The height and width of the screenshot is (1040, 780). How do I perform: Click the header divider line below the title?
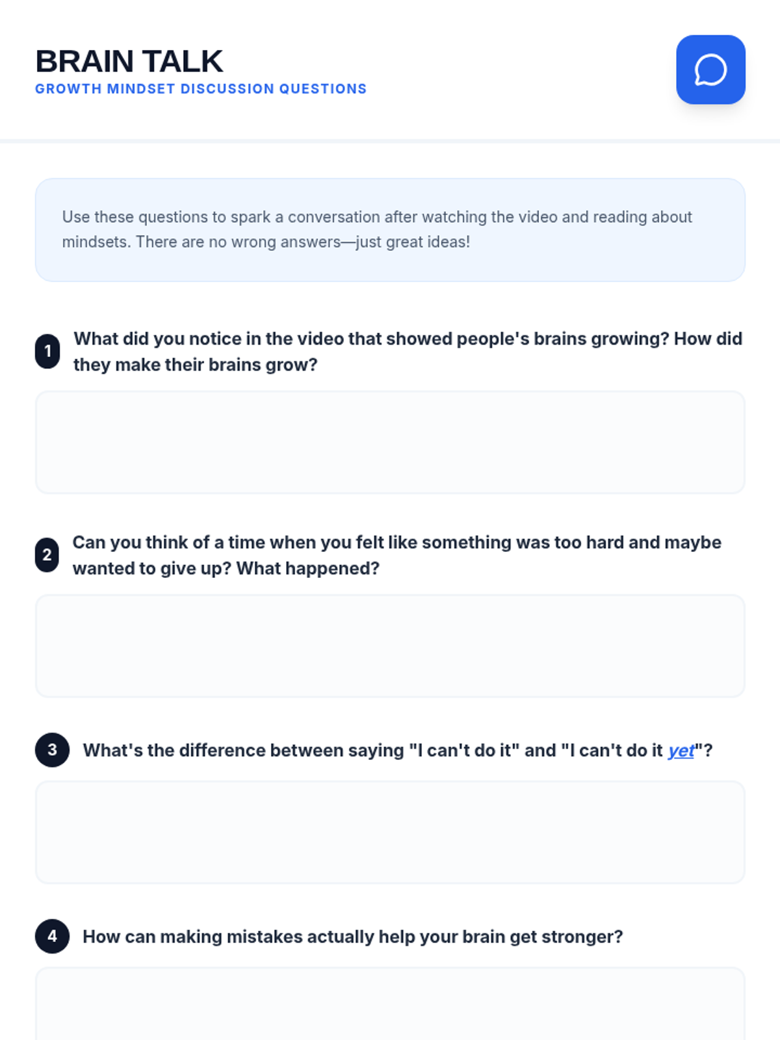pyautogui.click(x=390, y=141)
